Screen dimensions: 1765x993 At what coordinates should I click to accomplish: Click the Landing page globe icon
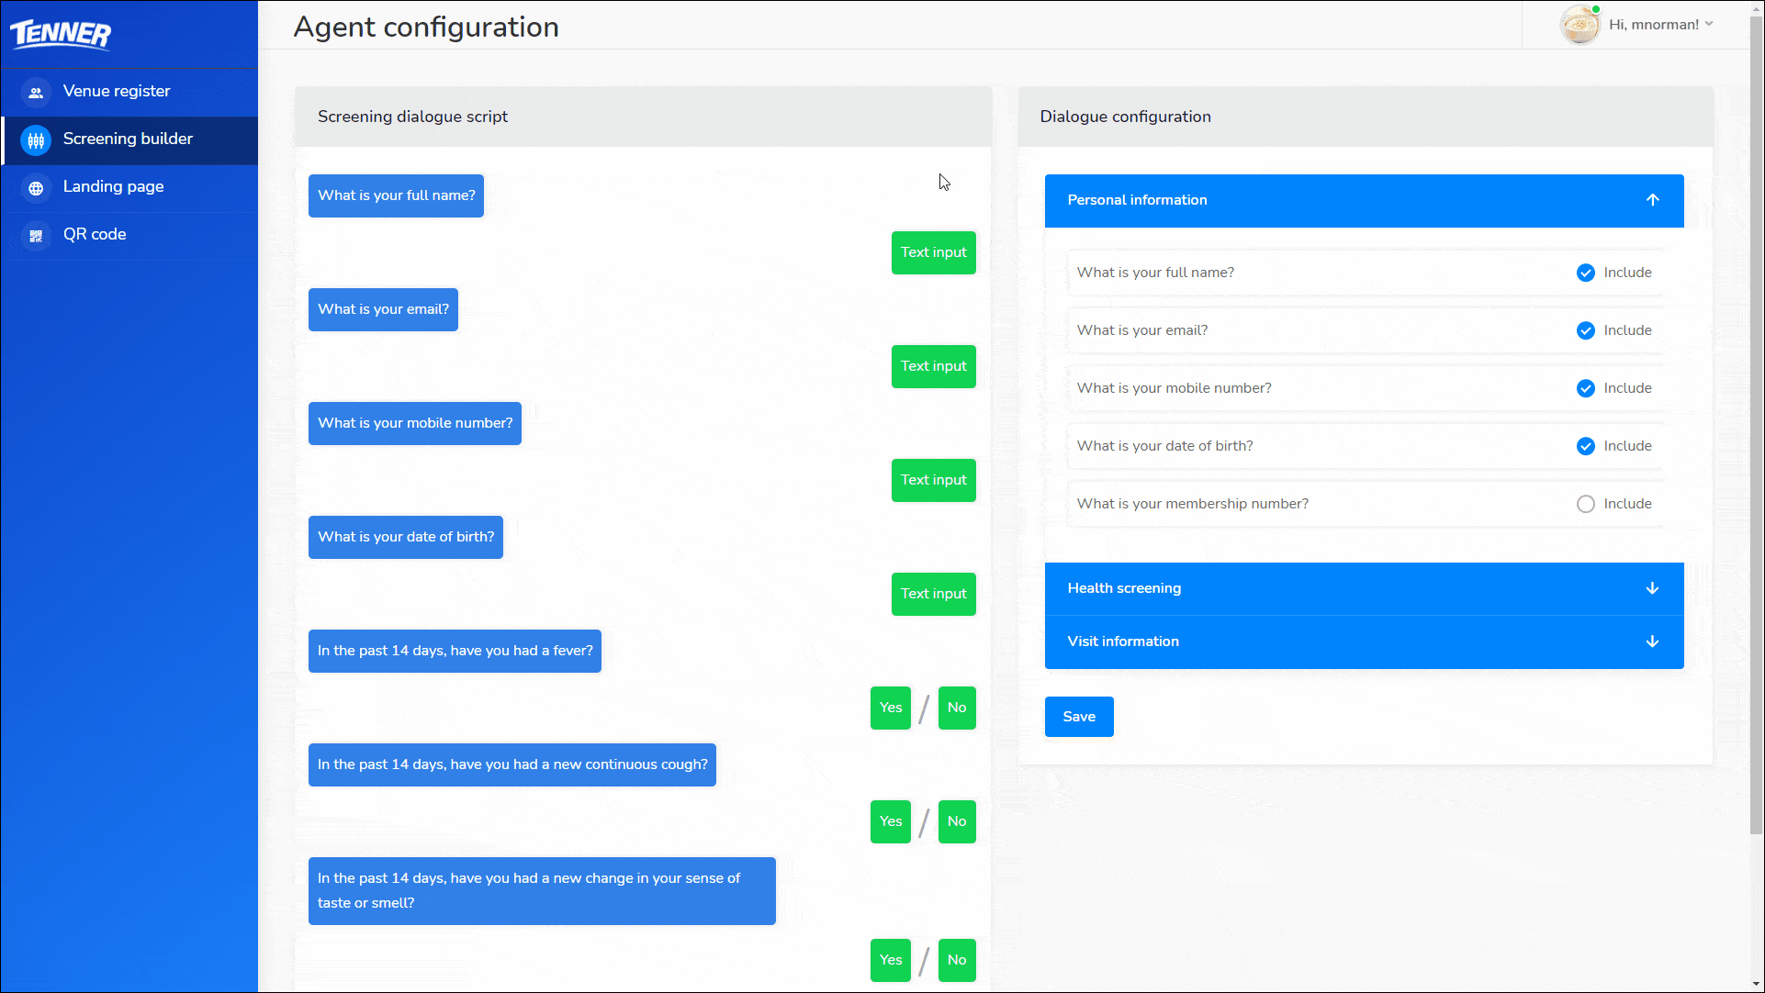click(36, 188)
